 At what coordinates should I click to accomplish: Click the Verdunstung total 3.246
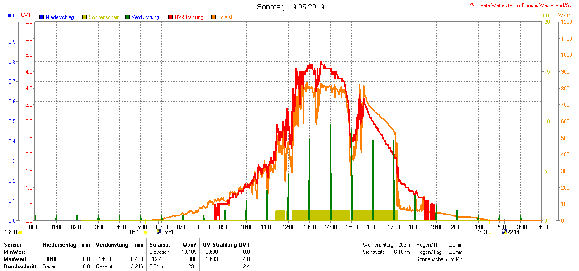click(137, 266)
